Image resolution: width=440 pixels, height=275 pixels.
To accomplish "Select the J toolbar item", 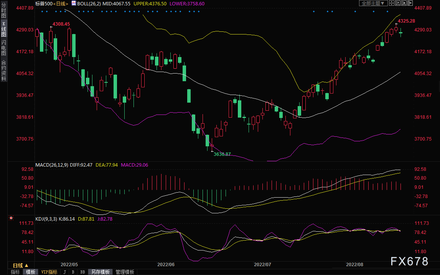I will coord(65,272).
